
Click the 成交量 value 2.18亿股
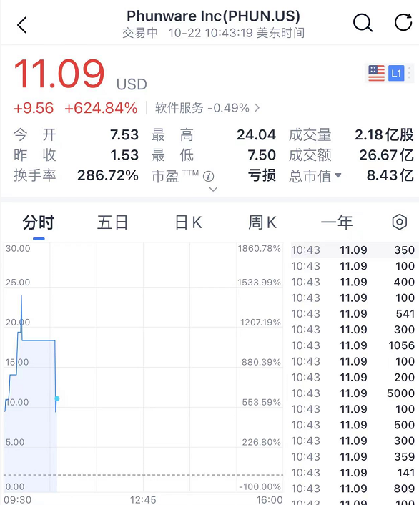[x=384, y=135]
